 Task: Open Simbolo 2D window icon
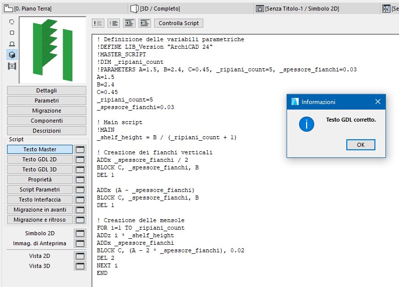coord(80,233)
